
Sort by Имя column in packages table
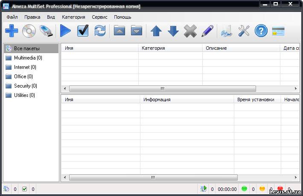click(x=100, y=48)
